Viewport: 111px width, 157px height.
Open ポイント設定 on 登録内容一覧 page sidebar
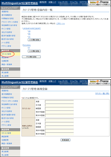(6, 29)
